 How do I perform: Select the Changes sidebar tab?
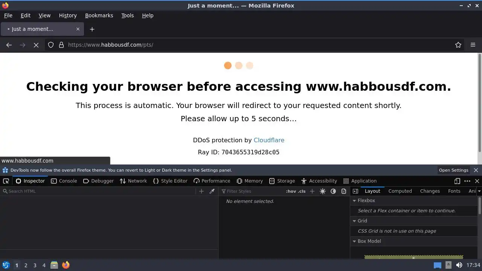430,191
